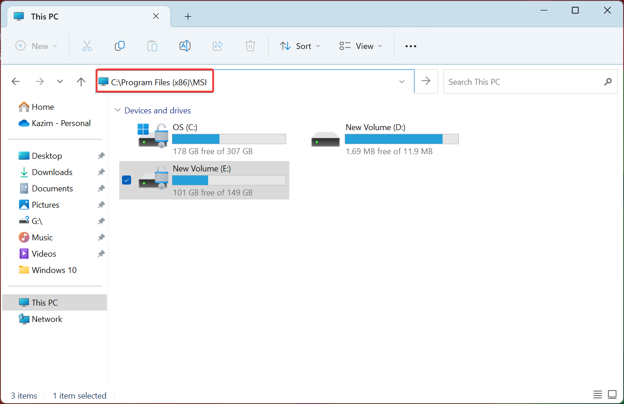This screenshot has width=624, height=404.
Task: Unpin Music using its pin icon
Action: coord(101,238)
